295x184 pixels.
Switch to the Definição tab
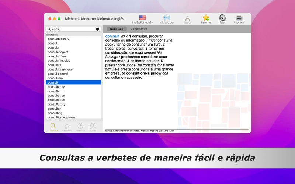coord(117,29)
